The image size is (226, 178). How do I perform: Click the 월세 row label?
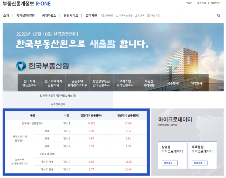point(47,146)
